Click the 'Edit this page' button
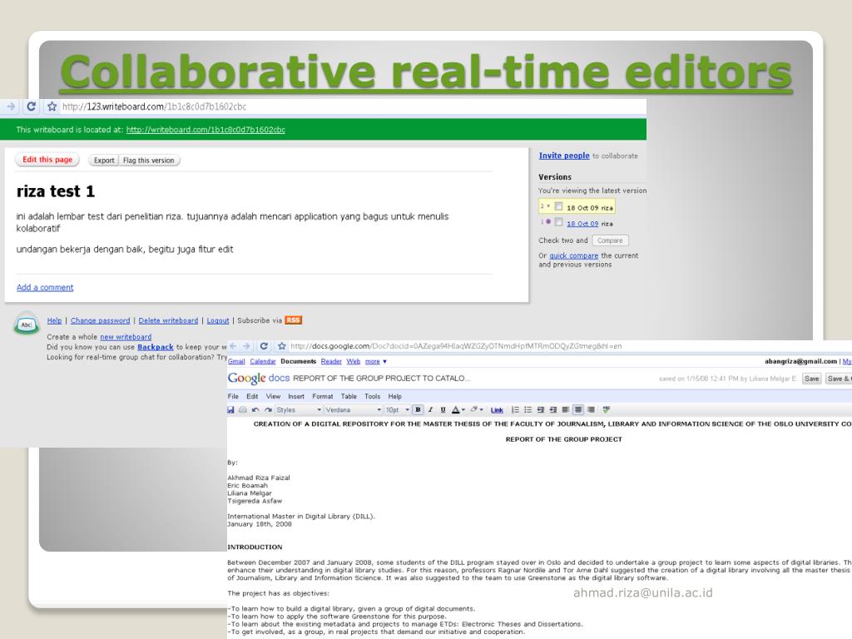852x639 pixels. tap(47, 160)
